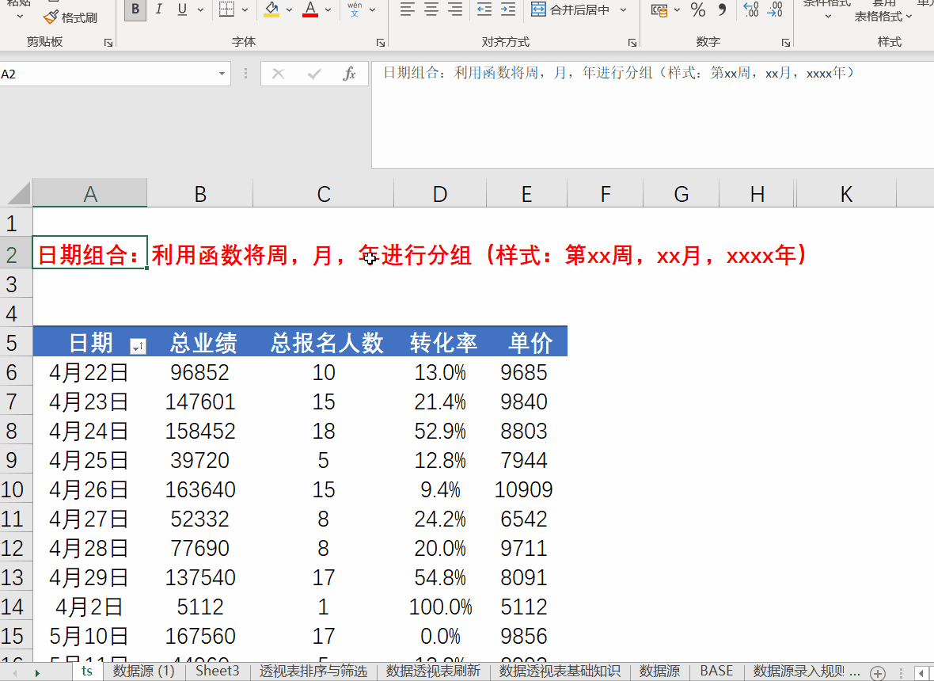Apply the yellow fill color bucket

tap(271, 10)
